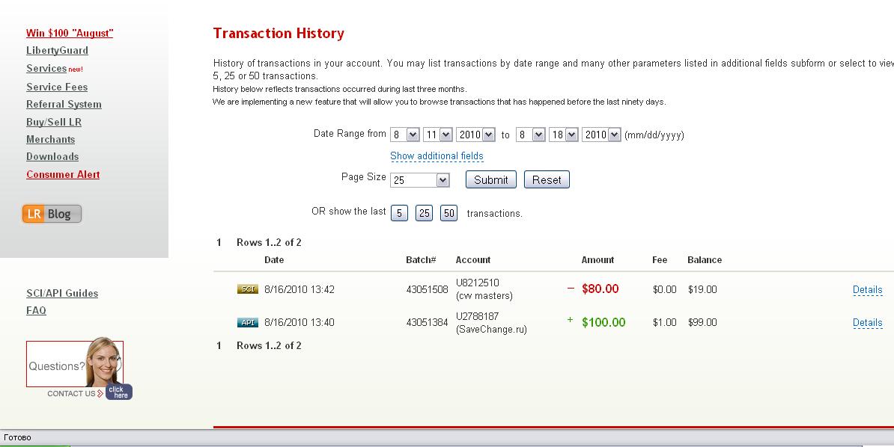View Details for the $80.00 transaction
This screenshot has height=447, width=894.
[x=867, y=290]
